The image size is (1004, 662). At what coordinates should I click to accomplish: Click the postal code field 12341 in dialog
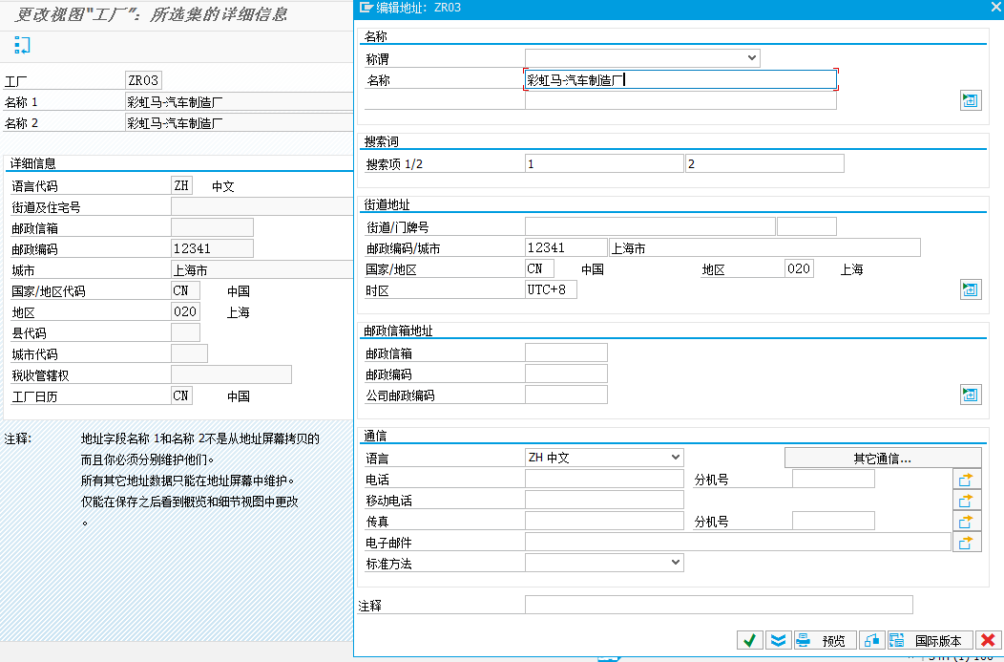566,247
